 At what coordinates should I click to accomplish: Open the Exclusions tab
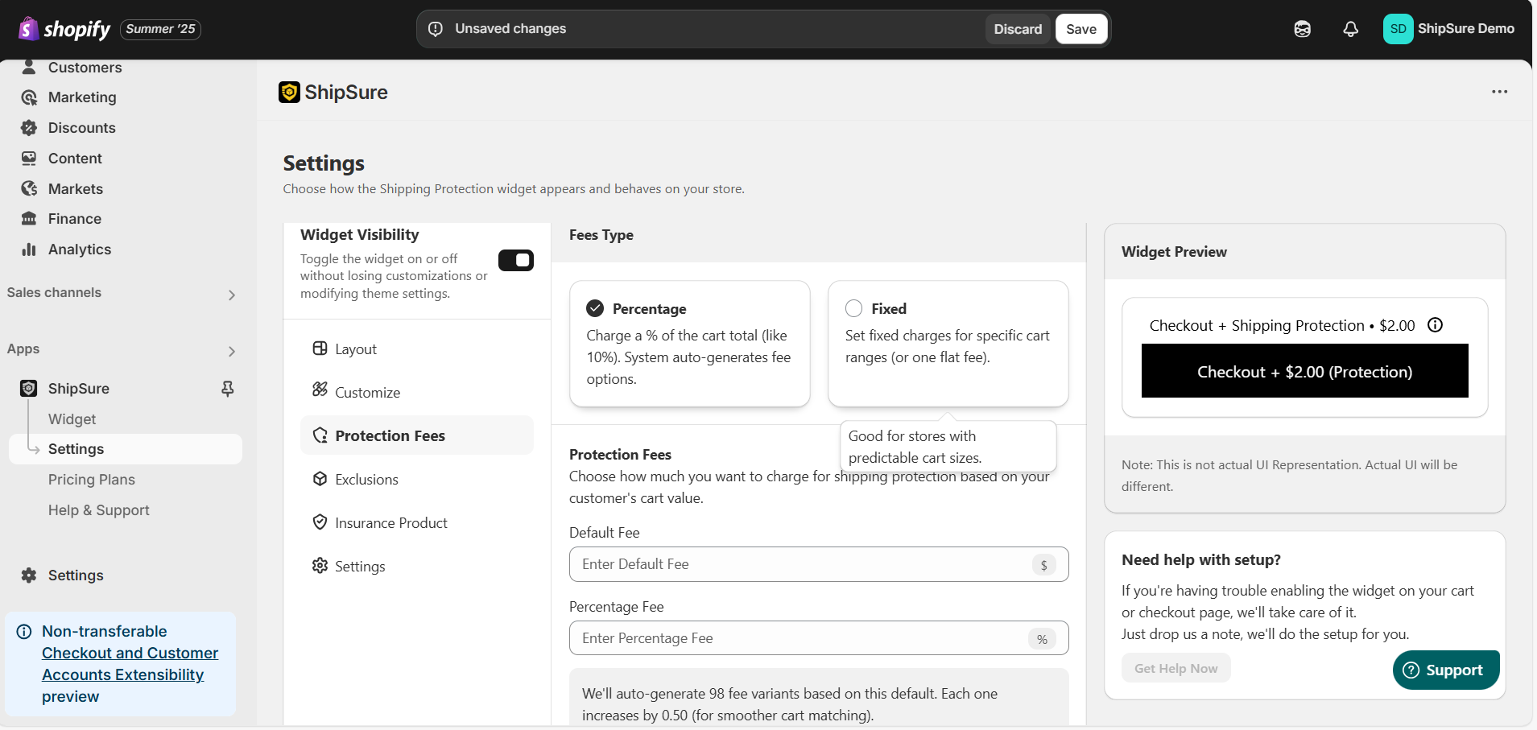point(416,479)
